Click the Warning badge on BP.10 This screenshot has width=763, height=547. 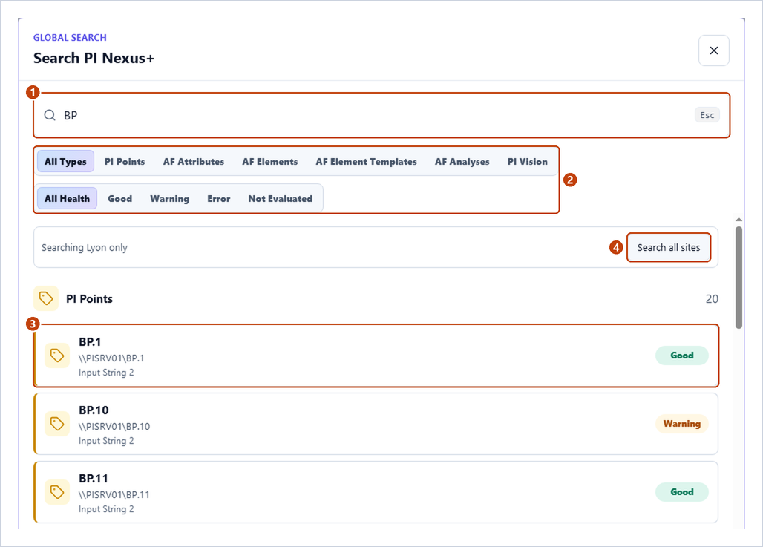point(682,423)
